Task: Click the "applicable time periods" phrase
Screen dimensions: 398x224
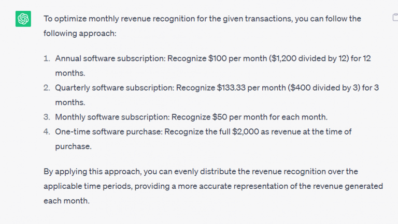Action: click(x=88, y=186)
